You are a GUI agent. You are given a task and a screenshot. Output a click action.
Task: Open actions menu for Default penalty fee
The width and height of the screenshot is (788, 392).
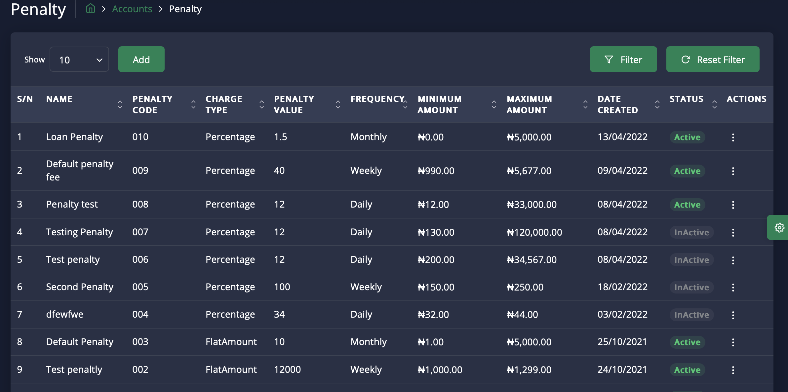[733, 171]
